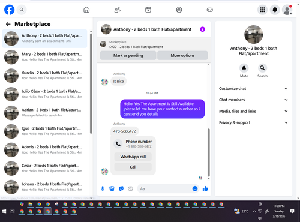Open the Watch video icon
This screenshot has height=222, width=300.
tap(148, 10)
